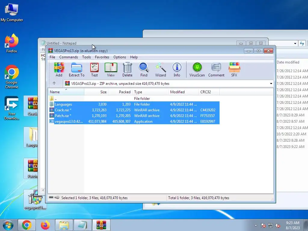Click the taskbar clock showing 9:23 AM
This screenshot has width=308, height=231.
point(293,225)
